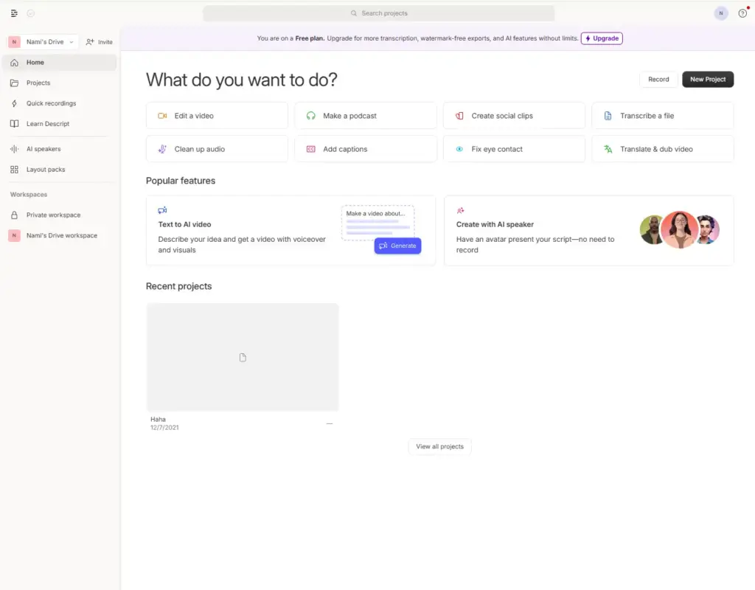The image size is (755, 590).
Task: Click the Text to AI video icon
Action: (x=162, y=210)
